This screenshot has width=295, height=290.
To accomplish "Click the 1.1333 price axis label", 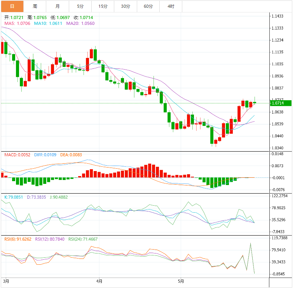I will pos(277,28).
